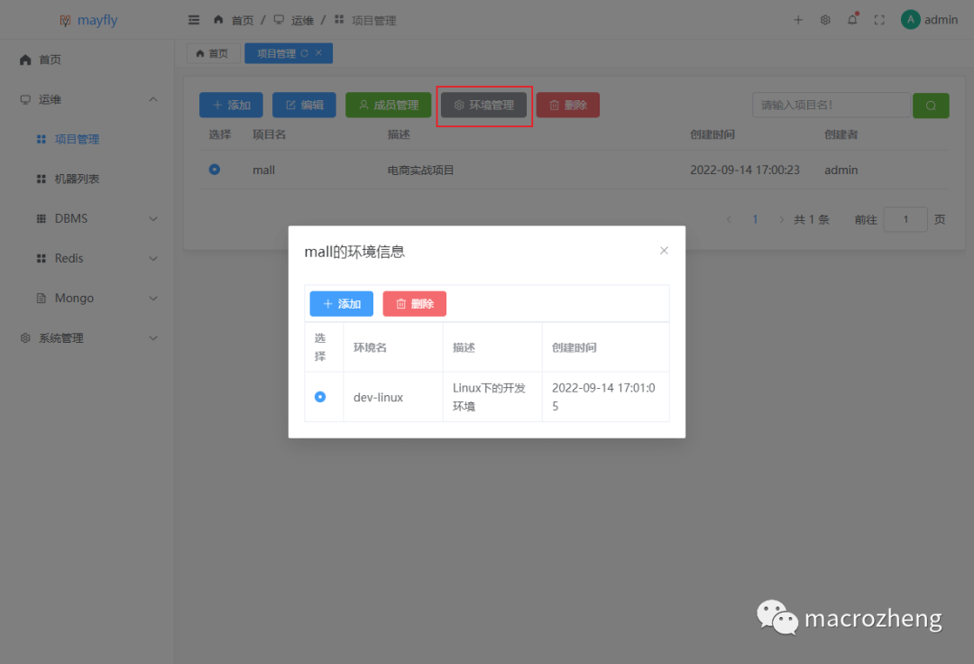Click the green search icon button
This screenshot has height=664, width=974.
coord(931,106)
